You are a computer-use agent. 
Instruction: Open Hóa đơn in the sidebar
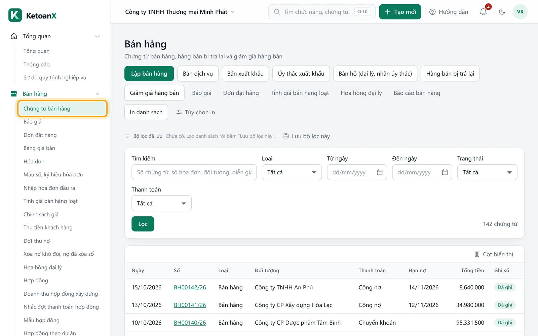(x=34, y=162)
